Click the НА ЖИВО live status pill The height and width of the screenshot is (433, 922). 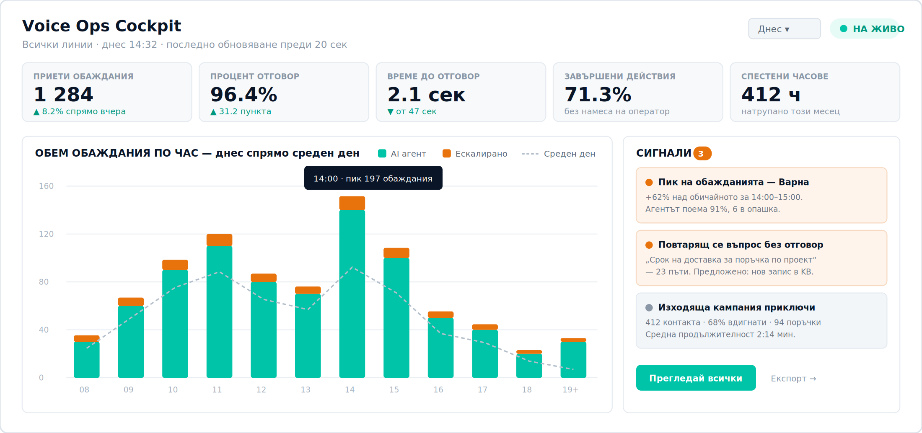866,29
